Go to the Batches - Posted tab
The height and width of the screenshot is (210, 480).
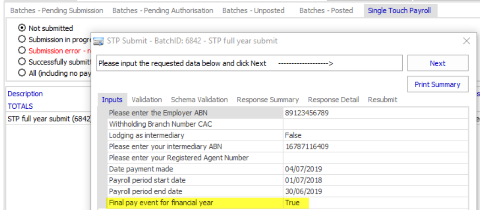pos(326,10)
